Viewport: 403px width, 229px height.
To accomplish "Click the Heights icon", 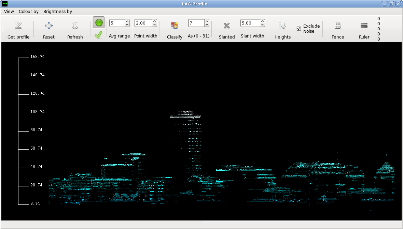I will [x=282, y=26].
